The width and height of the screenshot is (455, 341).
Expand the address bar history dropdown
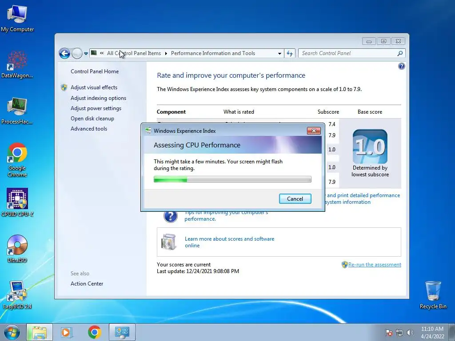coord(279,53)
